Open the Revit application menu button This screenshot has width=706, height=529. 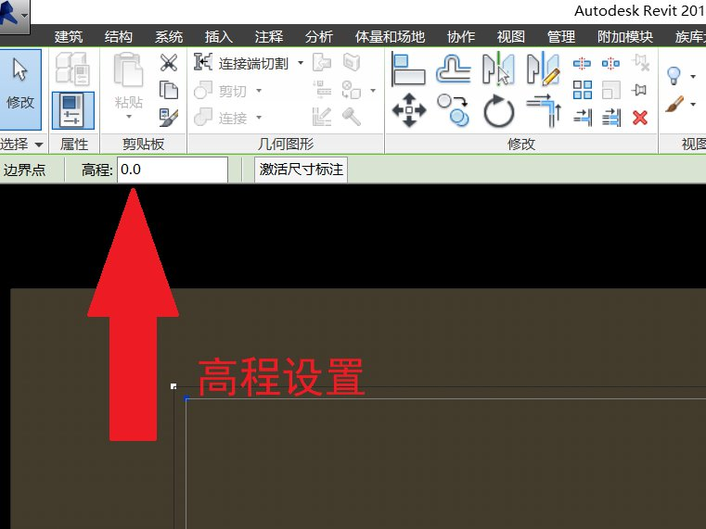(x=15, y=15)
